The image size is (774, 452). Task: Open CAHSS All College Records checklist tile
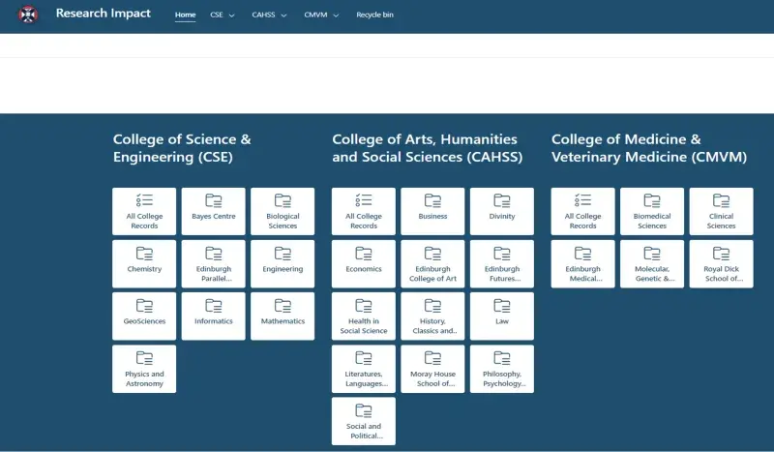(x=364, y=211)
